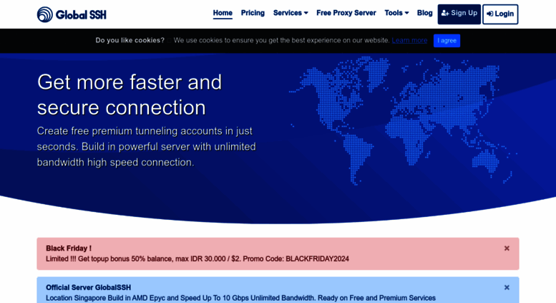Accept cookies with I agree button
Image resolution: width=556 pixels, height=303 pixels.
(x=447, y=40)
